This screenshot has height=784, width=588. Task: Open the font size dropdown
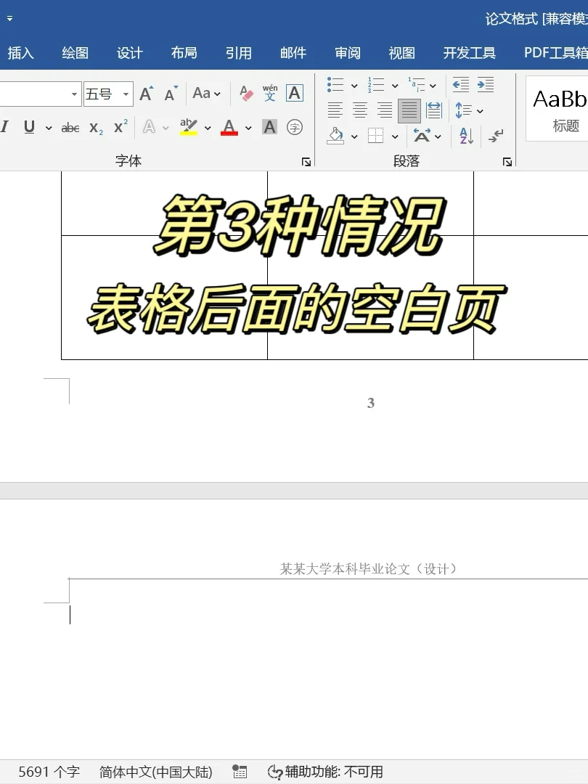coord(126,94)
